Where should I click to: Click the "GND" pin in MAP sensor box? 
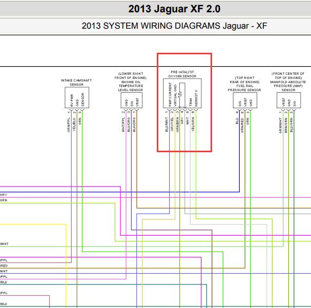click(289, 103)
